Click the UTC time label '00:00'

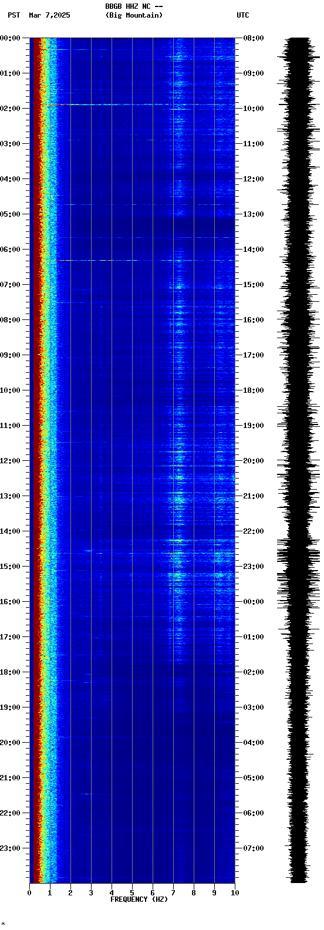(x=254, y=602)
